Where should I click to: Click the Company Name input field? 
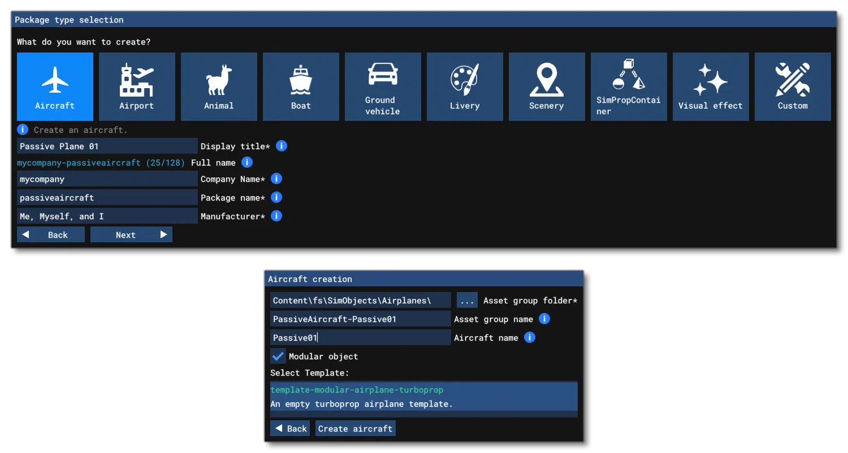click(107, 179)
